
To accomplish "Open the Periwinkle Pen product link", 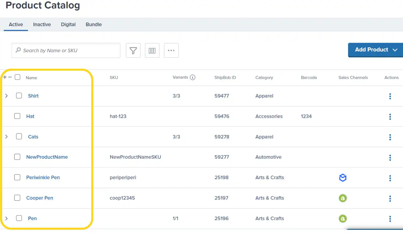I will (43, 177).
